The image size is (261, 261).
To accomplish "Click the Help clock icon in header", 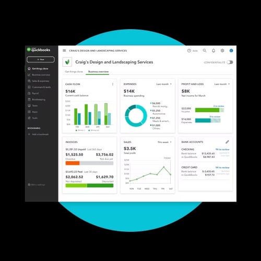I will coord(189,51).
